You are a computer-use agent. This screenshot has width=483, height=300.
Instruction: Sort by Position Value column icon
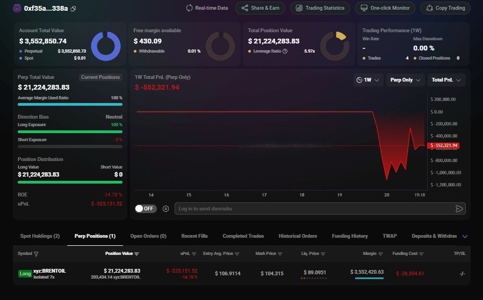[137, 254]
